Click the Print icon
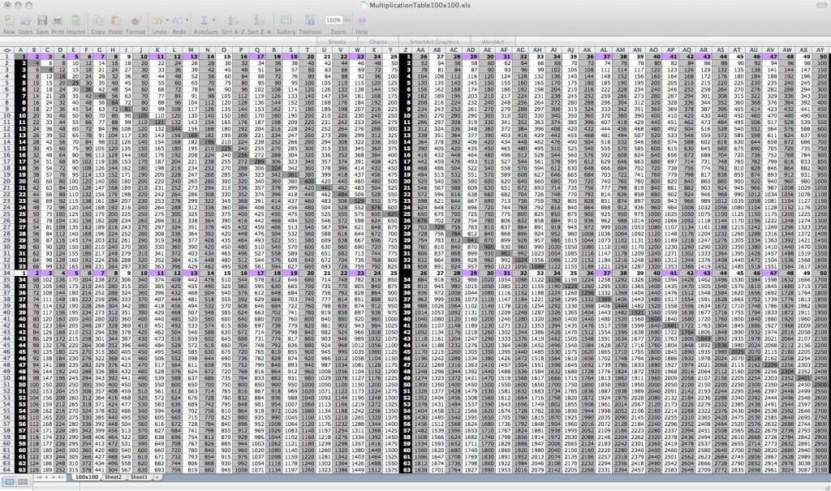The width and height of the screenshot is (831, 491). [57, 20]
